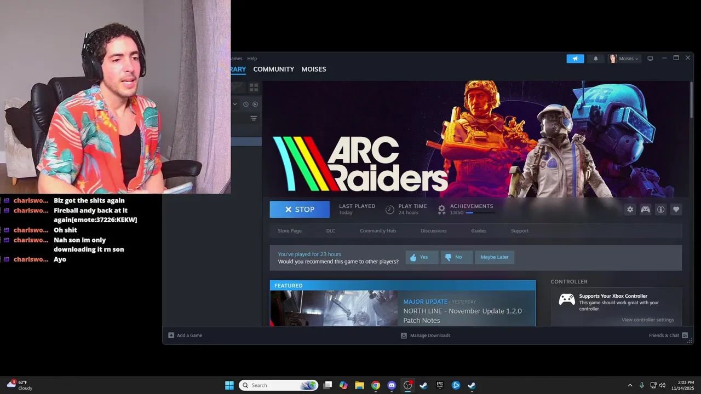Image resolution: width=701 pixels, height=394 pixels.
Task: Choose No for game recommendation
Action: (456, 257)
